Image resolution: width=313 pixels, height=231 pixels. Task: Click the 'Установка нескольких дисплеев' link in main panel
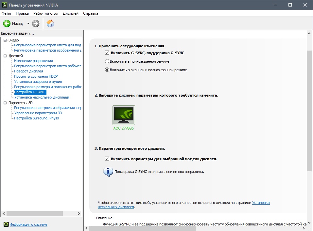click(261, 203)
